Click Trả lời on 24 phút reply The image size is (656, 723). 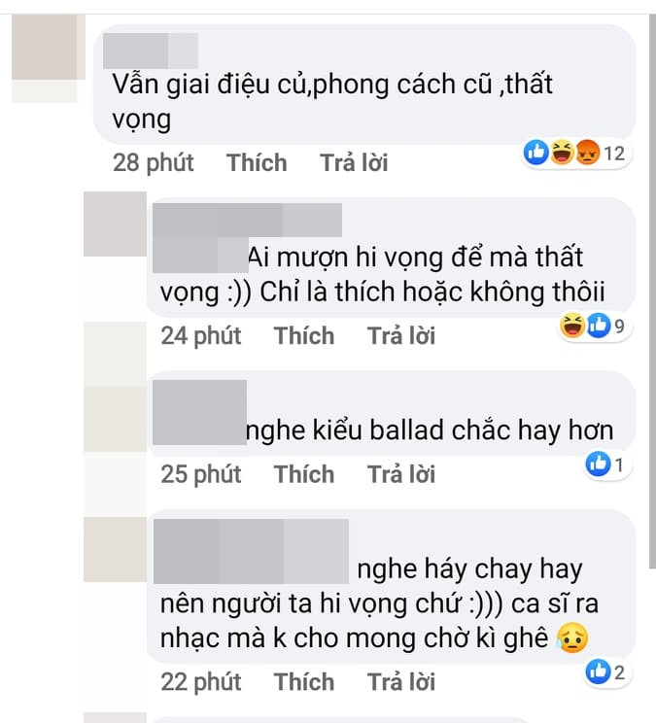pyautogui.click(x=401, y=335)
